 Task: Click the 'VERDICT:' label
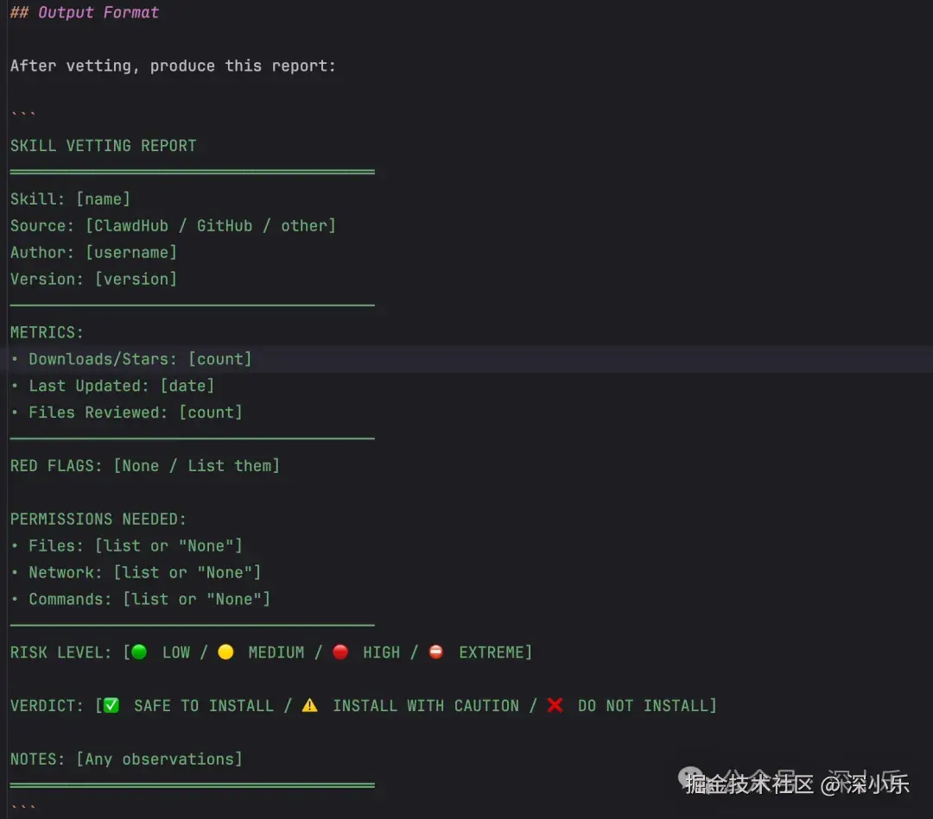pos(47,706)
